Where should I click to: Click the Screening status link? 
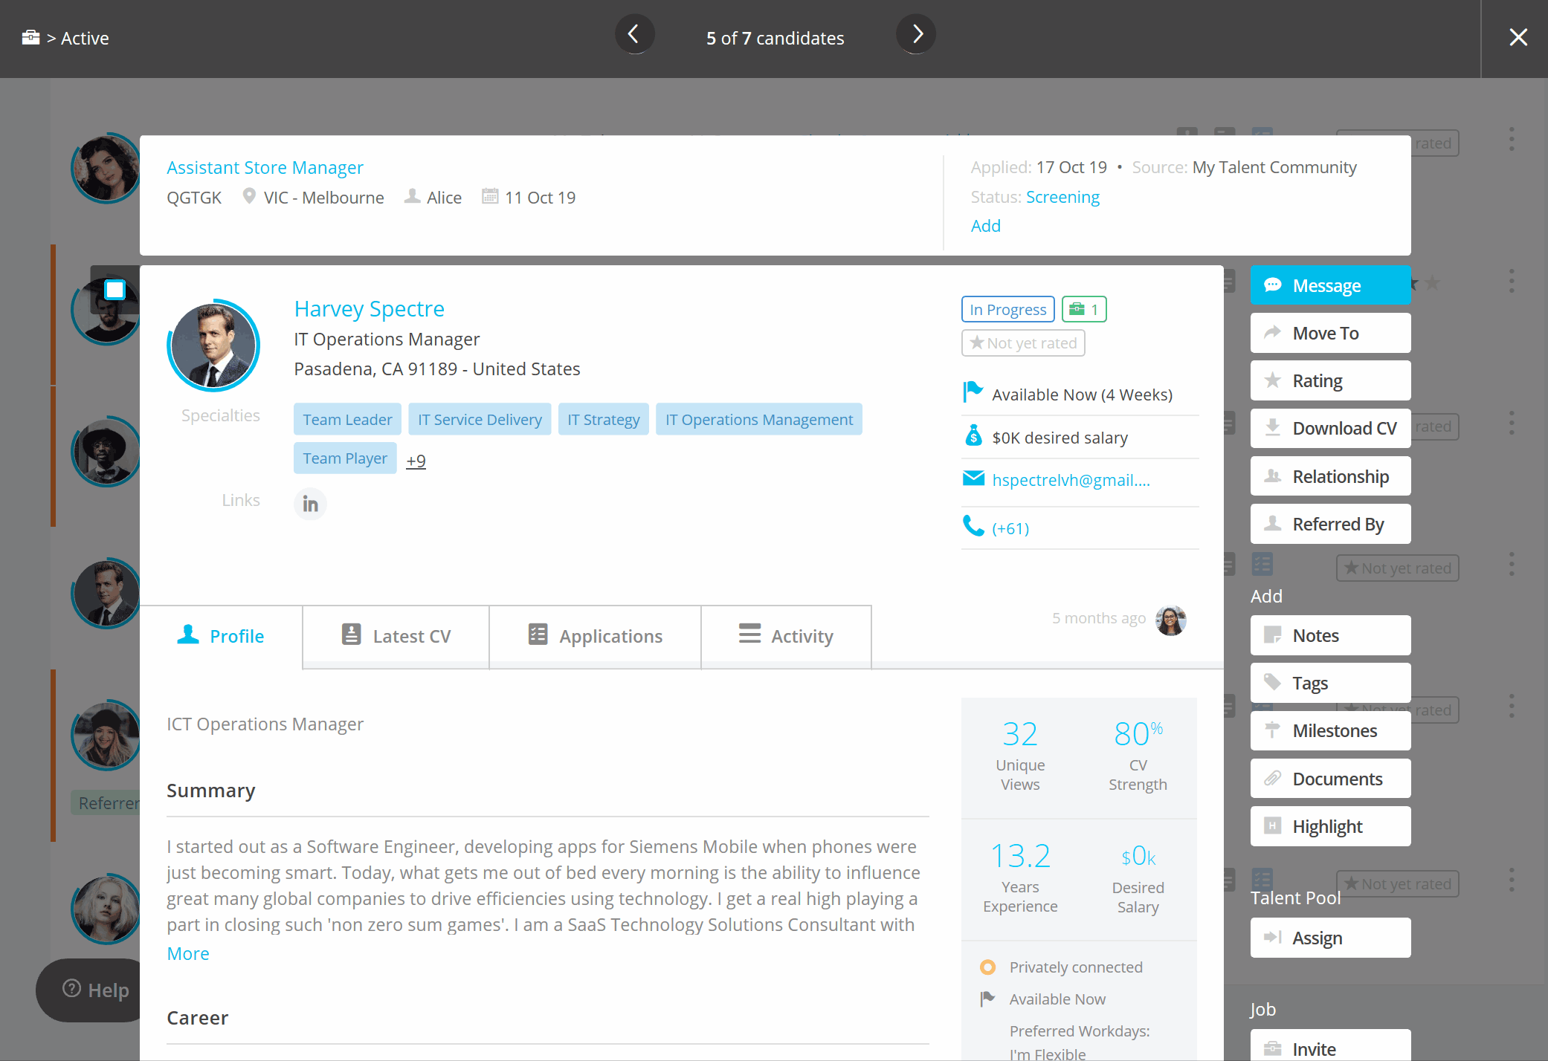(1062, 198)
